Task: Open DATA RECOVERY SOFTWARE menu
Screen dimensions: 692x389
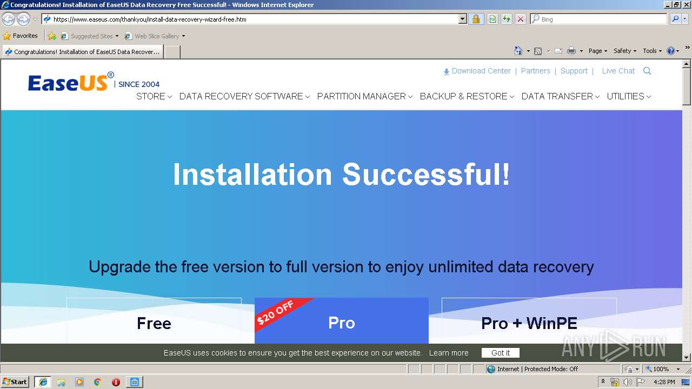Action: tap(244, 96)
